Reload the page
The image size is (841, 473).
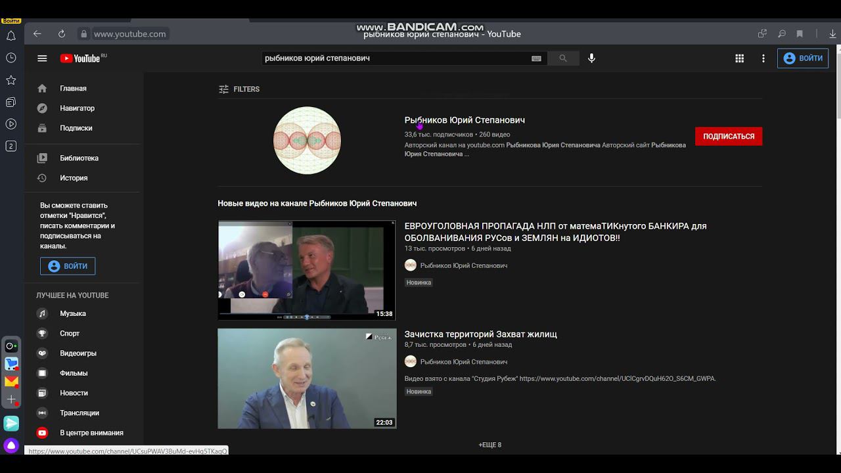[x=62, y=34]
